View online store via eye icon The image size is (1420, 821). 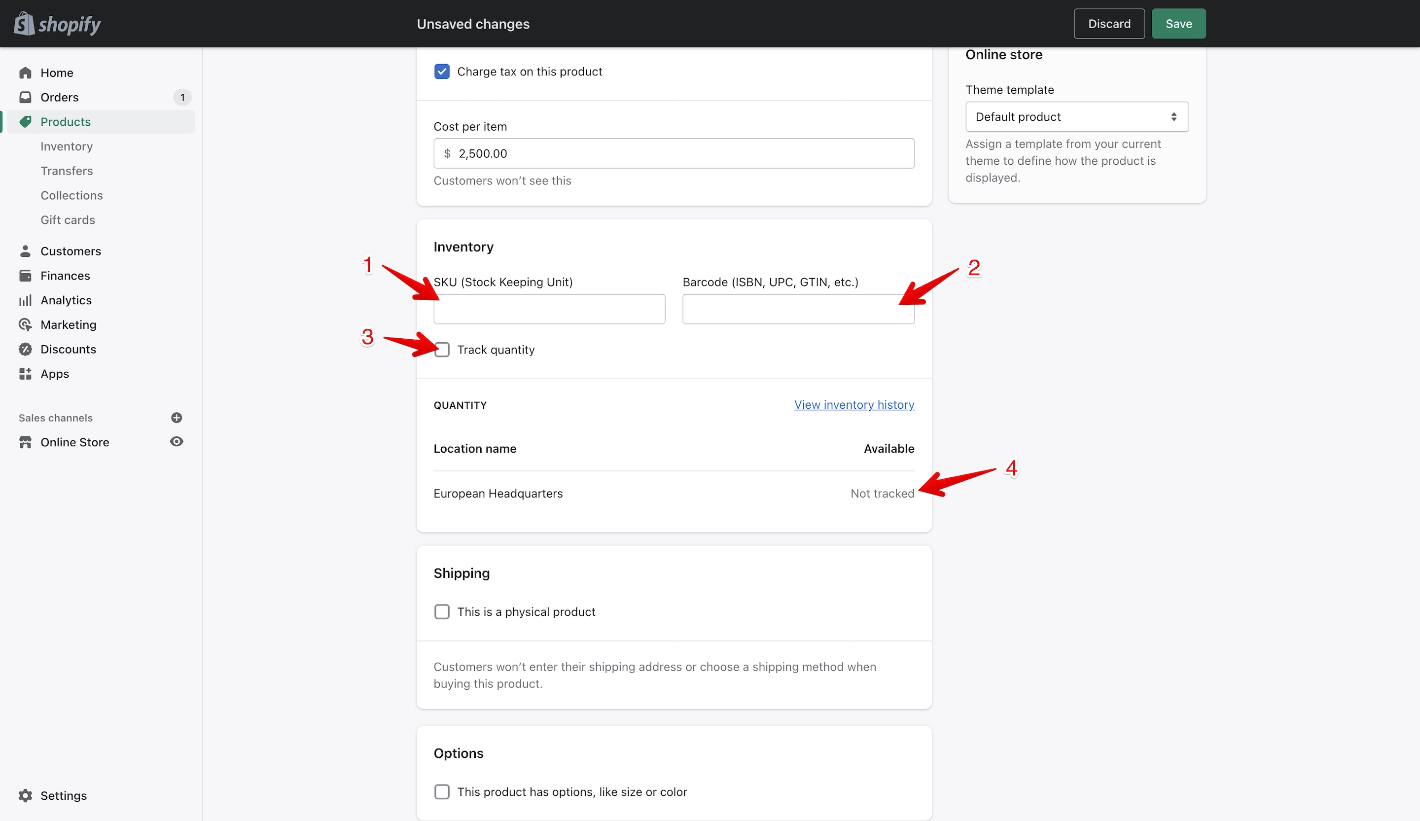coord(177,442)
